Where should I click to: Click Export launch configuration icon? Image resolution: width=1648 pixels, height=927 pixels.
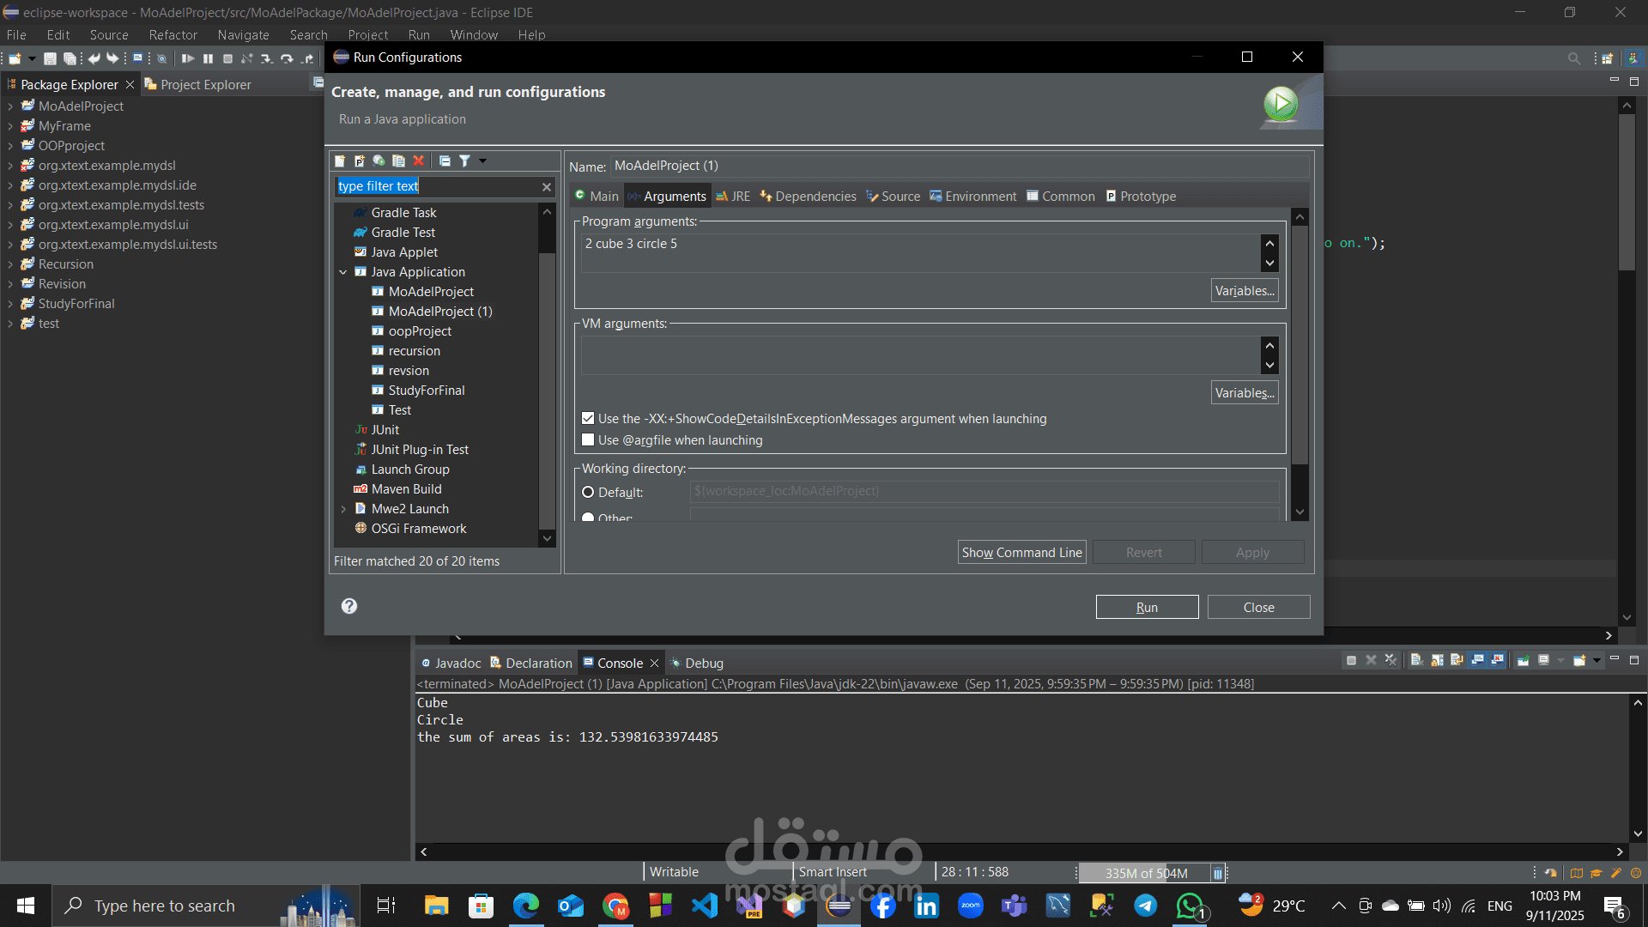(x=379, y=161)
